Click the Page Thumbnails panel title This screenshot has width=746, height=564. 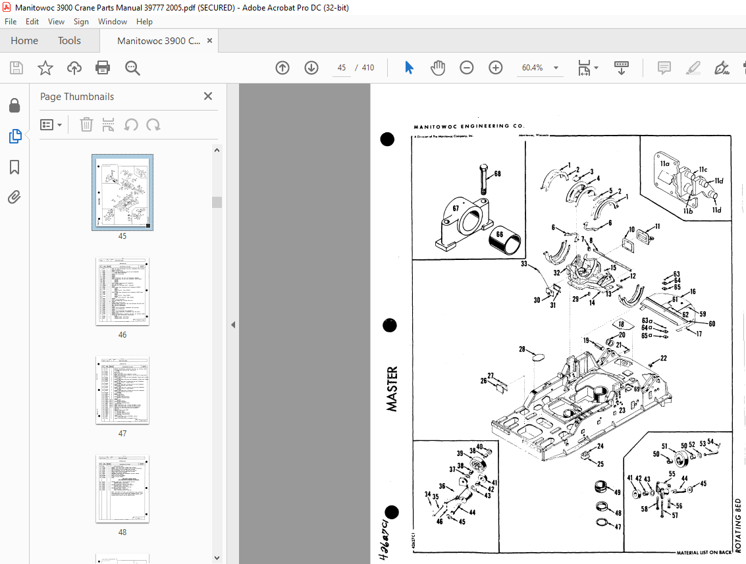77,97
